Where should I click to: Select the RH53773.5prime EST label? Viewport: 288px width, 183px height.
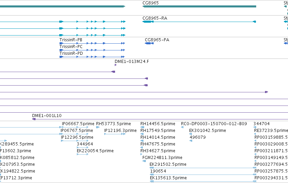click(113, 124)
